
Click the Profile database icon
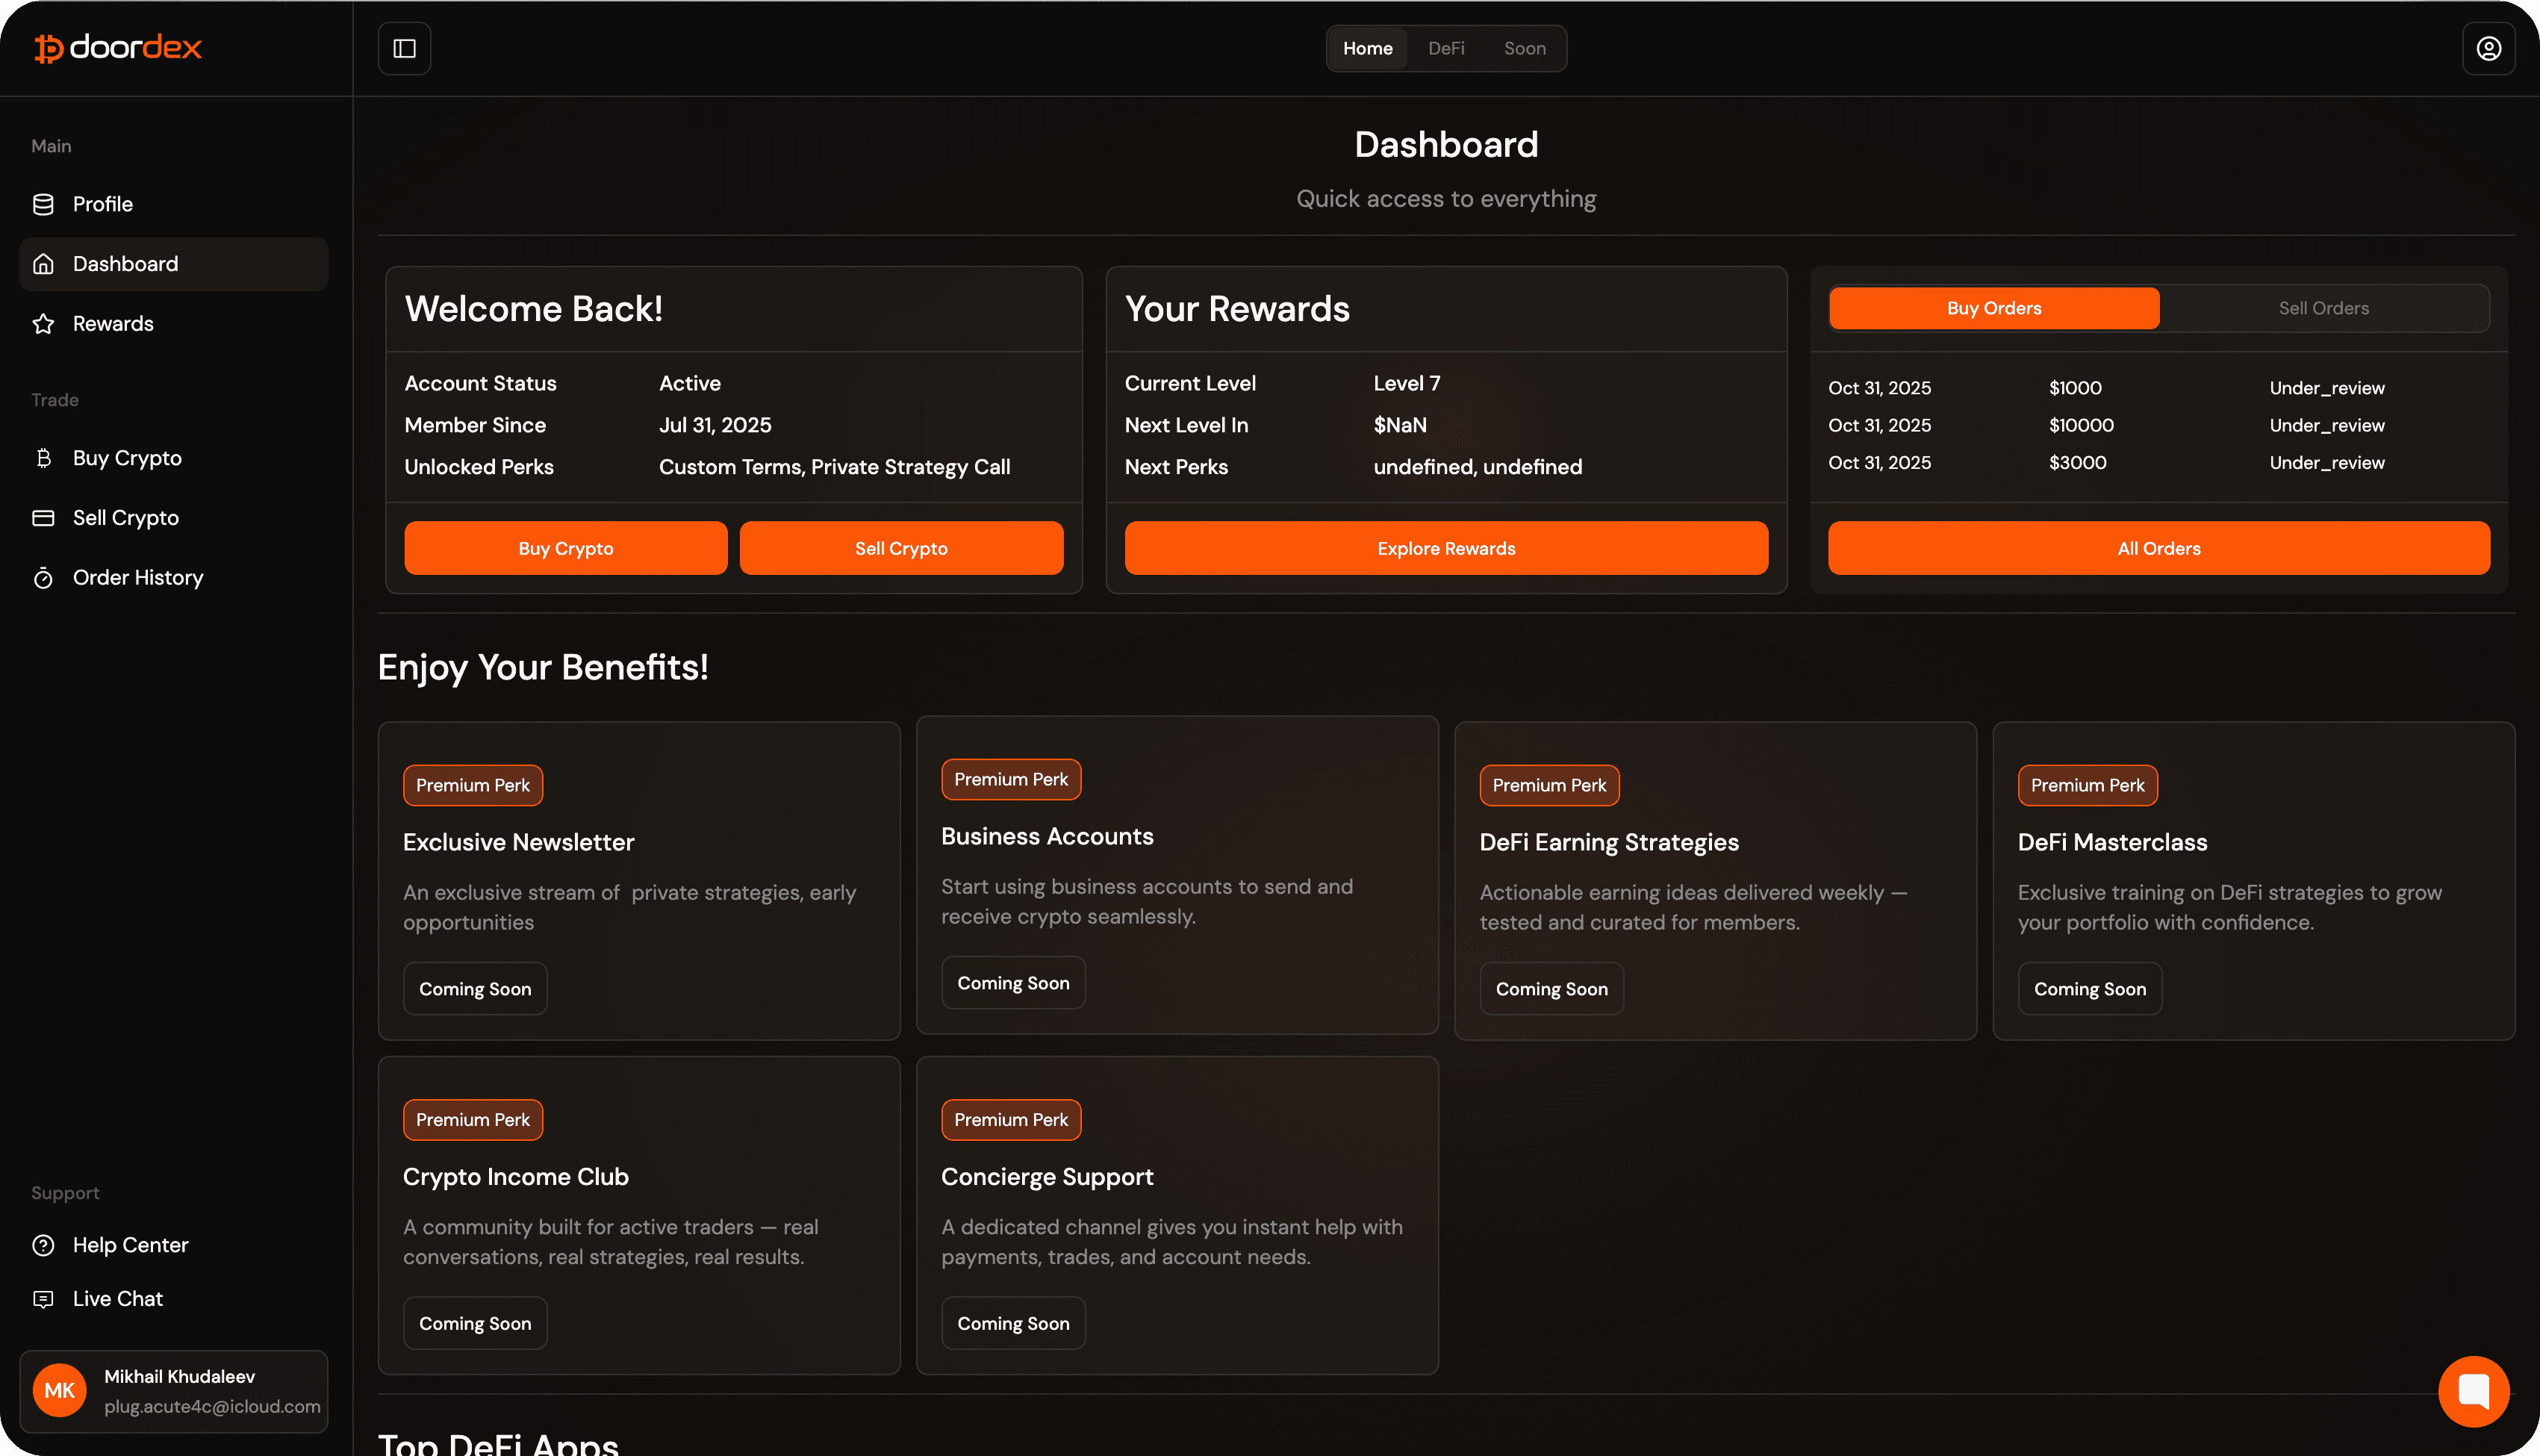coord(43,204)
